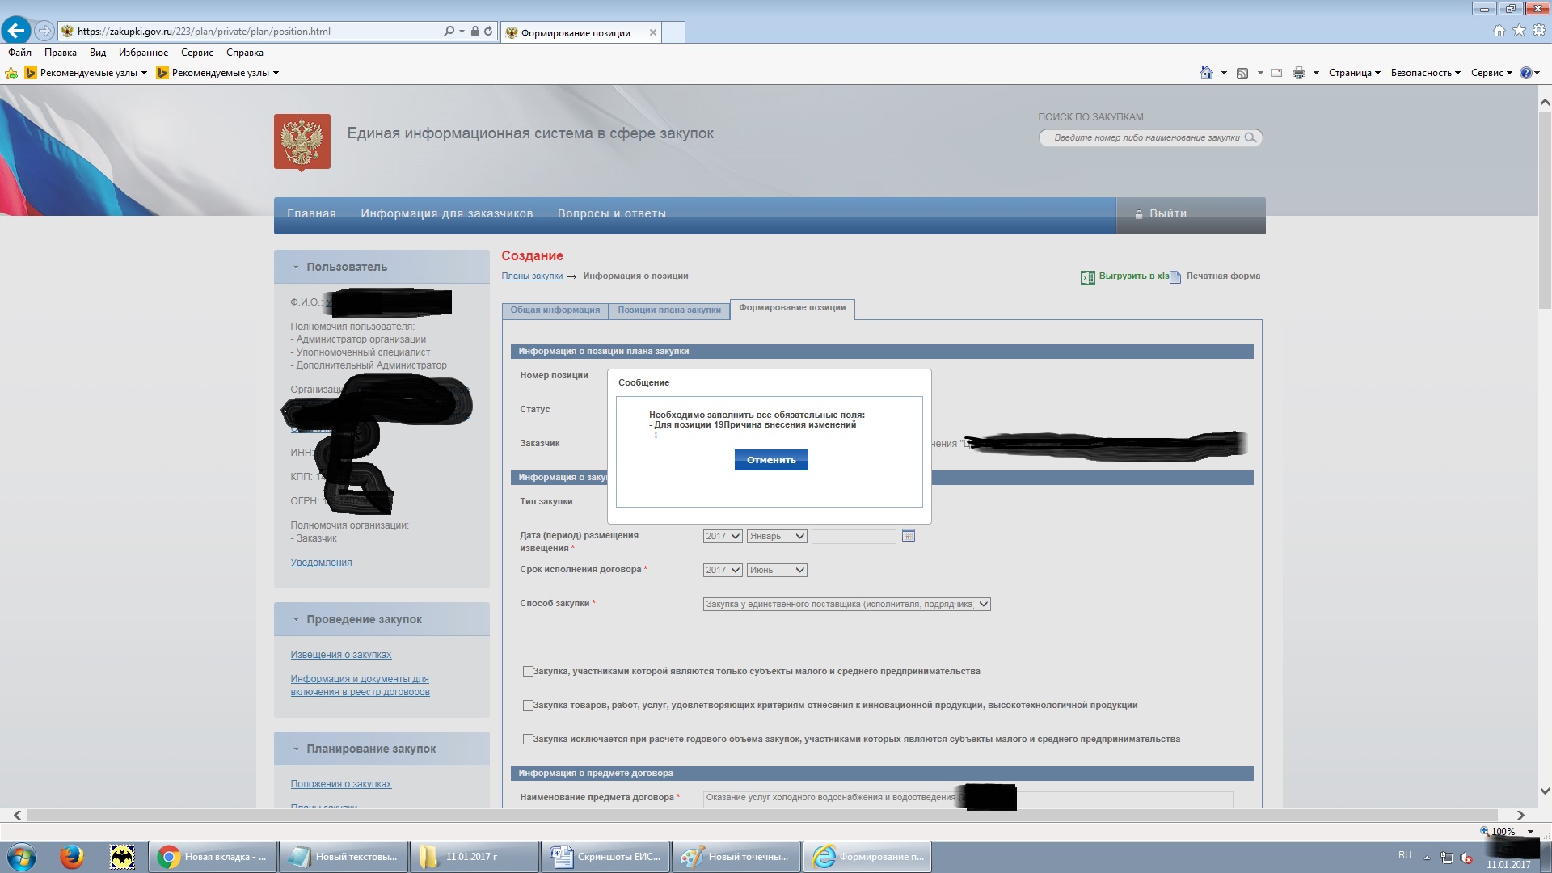This screenshot has height=873, width=1552.
Task: Enable the excluded from annual volume checkbox
Action: (528, 739)
